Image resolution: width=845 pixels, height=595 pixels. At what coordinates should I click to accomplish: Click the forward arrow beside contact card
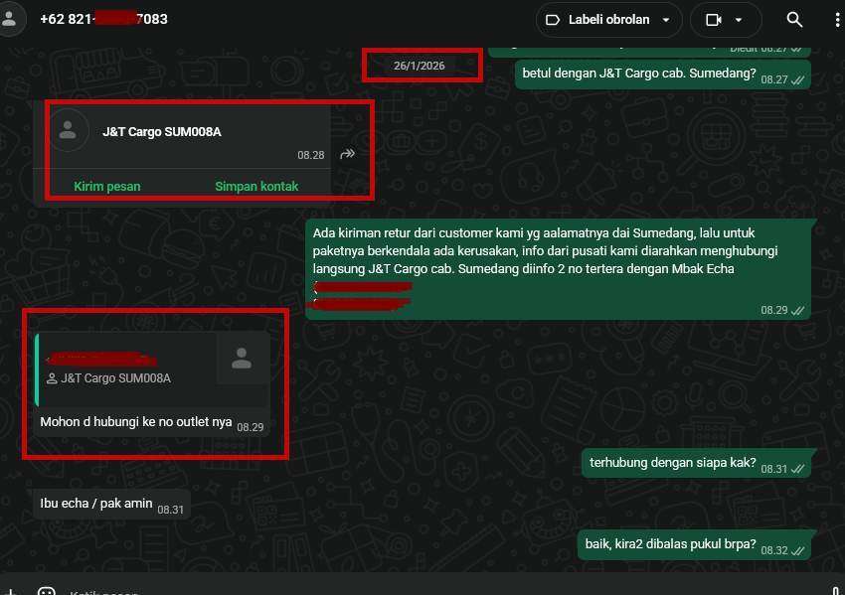click(348, 154)
